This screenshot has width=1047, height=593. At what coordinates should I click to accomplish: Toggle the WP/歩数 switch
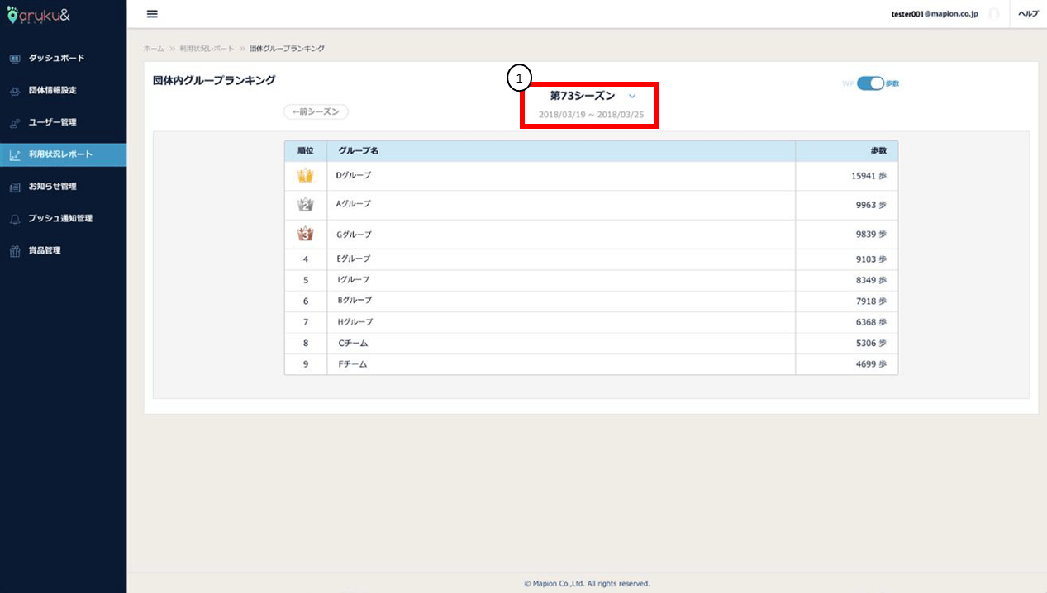click(870, 83)
